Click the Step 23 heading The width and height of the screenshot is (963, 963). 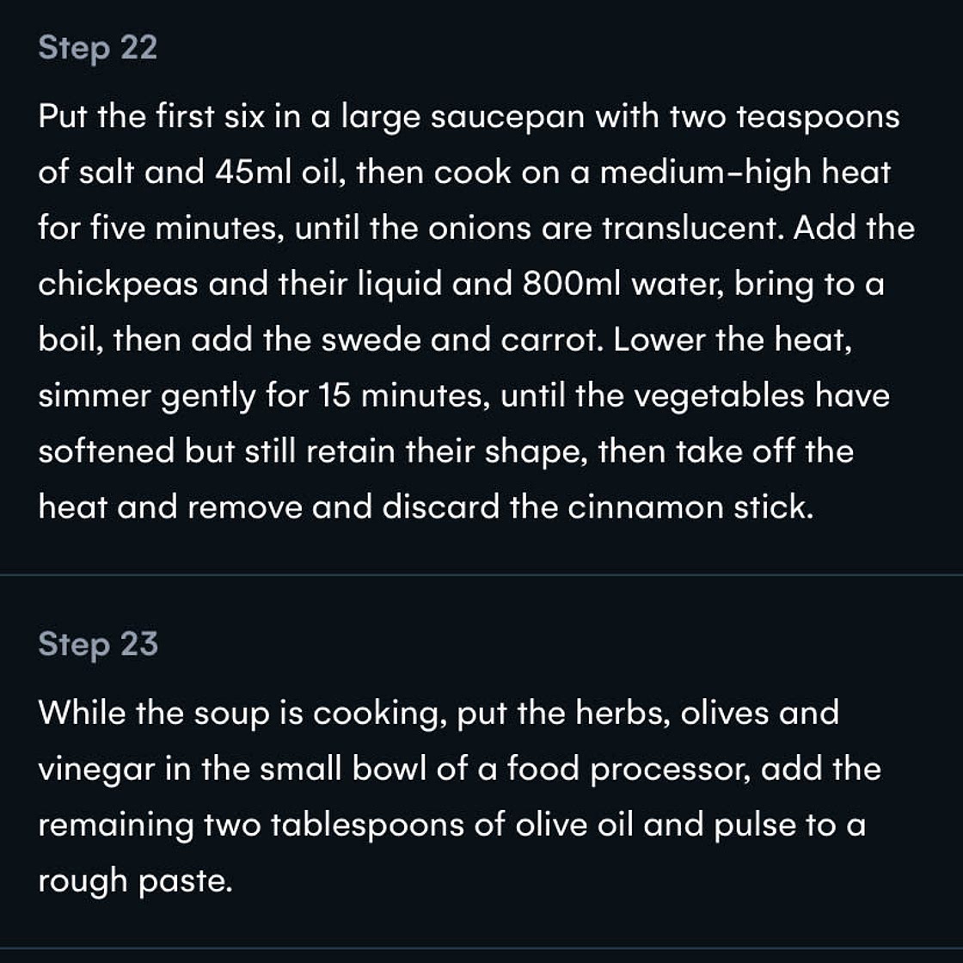coord(98,644)
